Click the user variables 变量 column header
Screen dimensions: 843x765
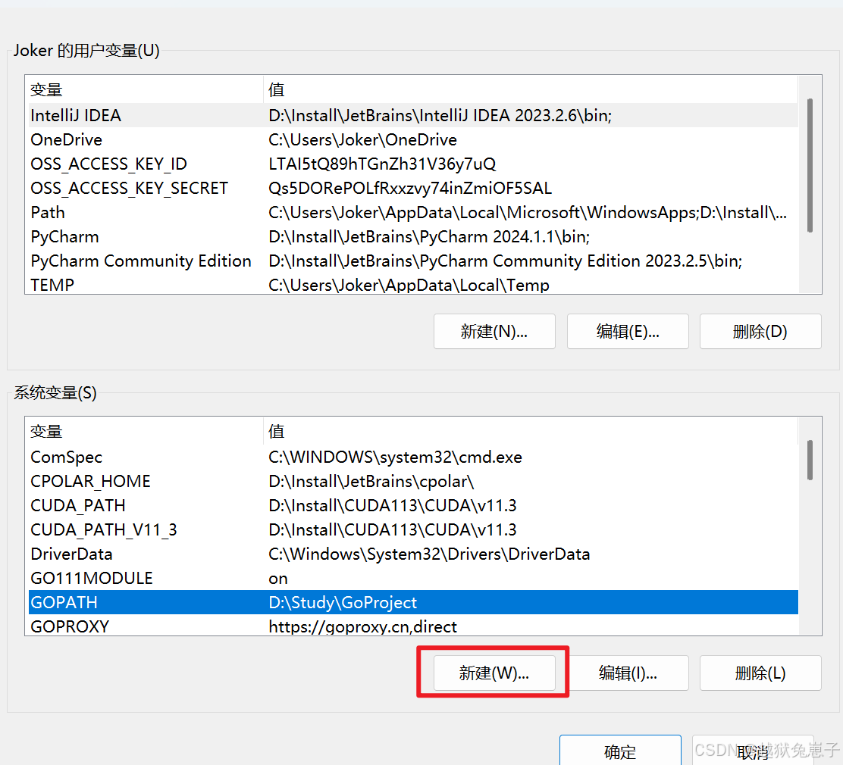144,89
